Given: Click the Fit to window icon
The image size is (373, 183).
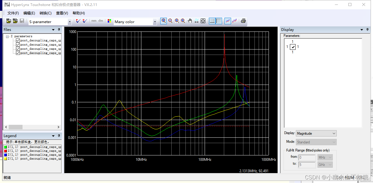Looking at the screenshot, I should point(203,21).
